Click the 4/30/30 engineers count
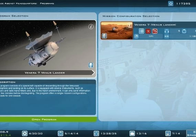This screenshot has width=196, height=137. 36,134
